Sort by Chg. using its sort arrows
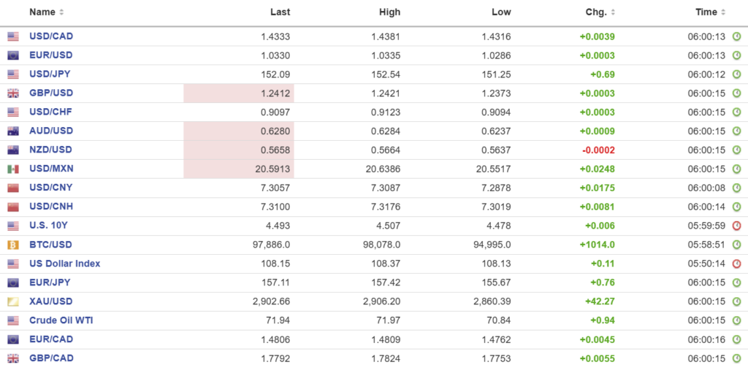 tap(612, 12)
